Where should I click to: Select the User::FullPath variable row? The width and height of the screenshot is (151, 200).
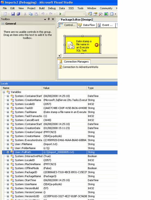60,152
